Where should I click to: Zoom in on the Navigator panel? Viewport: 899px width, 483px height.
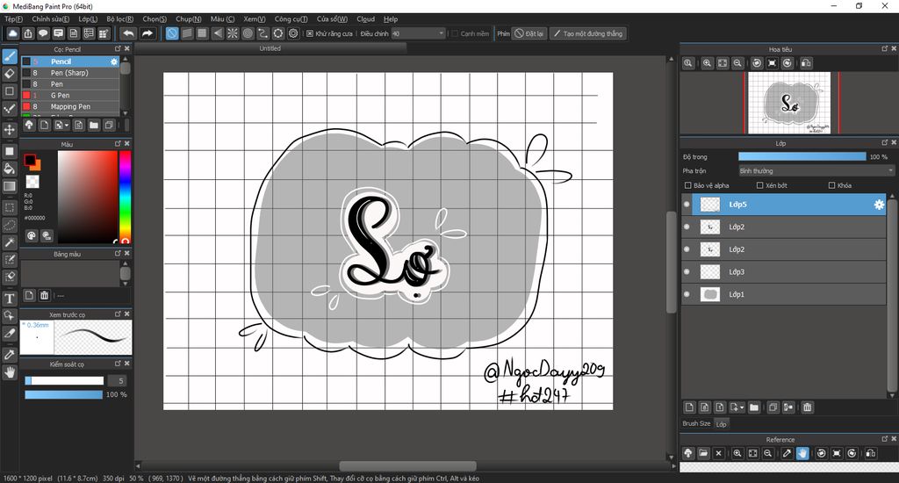click(x=707, y=63)
